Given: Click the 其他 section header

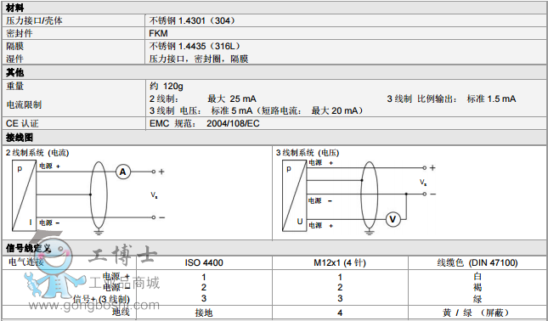Looking at the screenshot, I should [x=15, y=72].
